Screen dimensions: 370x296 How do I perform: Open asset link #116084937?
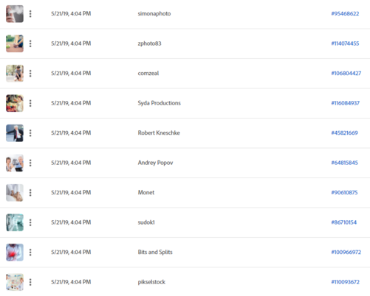[x=345, y=103]
